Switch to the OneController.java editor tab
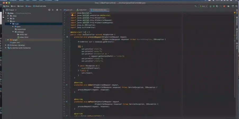This screenshot has height=119, width=239. pyautogui.click(x=100, y=10)
